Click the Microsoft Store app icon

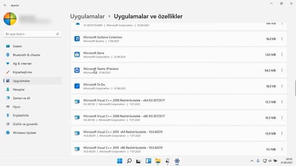coord(77,54)
